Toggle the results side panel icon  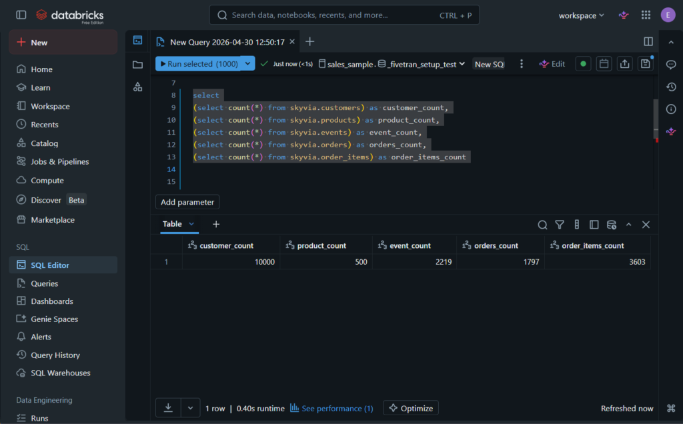[x=594, y=225]
